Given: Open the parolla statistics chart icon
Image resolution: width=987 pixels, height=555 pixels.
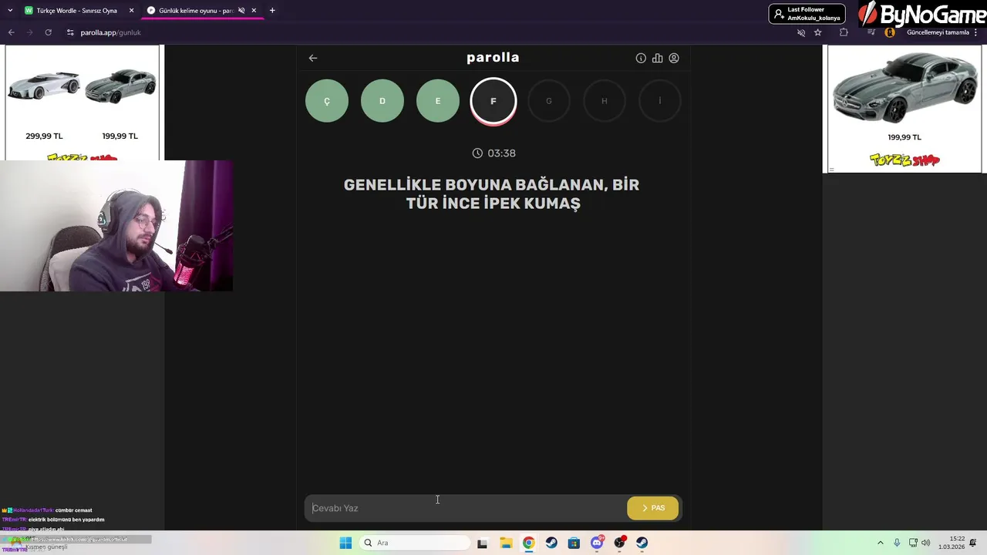Looking at the screenshot, I should coord(657,58).
